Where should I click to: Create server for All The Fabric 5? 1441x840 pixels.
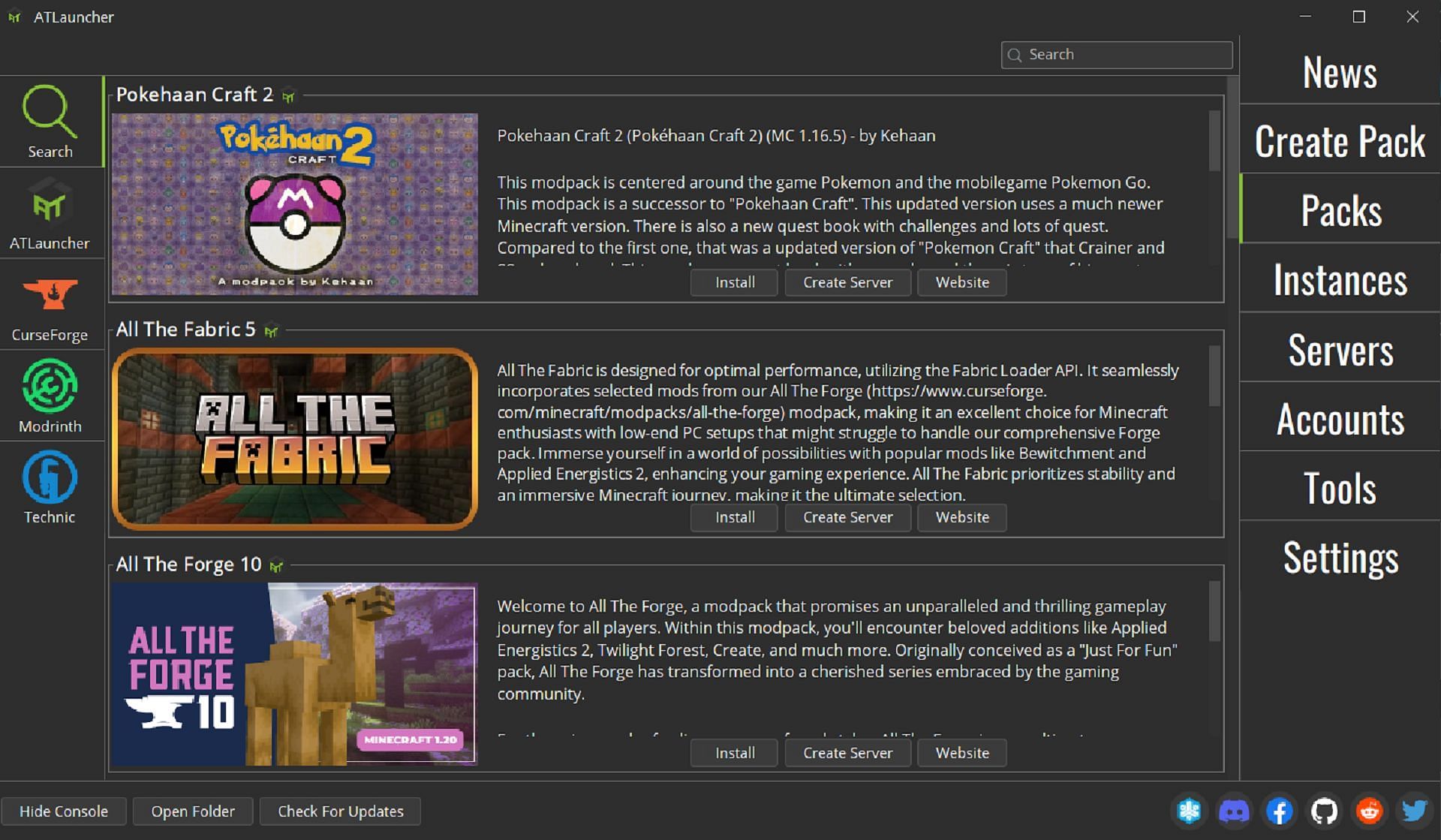847,517
